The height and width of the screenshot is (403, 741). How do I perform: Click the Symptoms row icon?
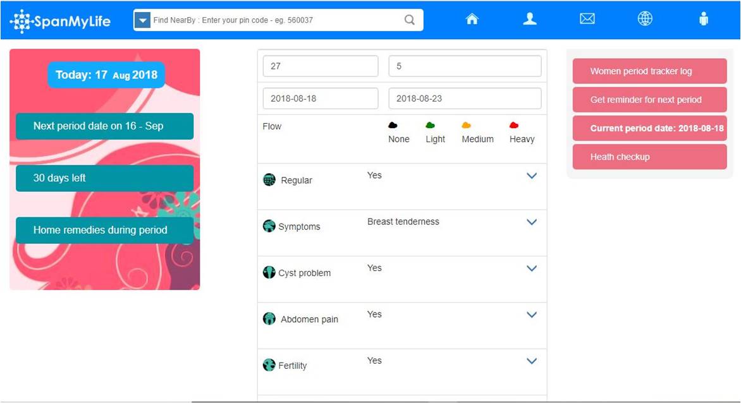click(269, 226)
